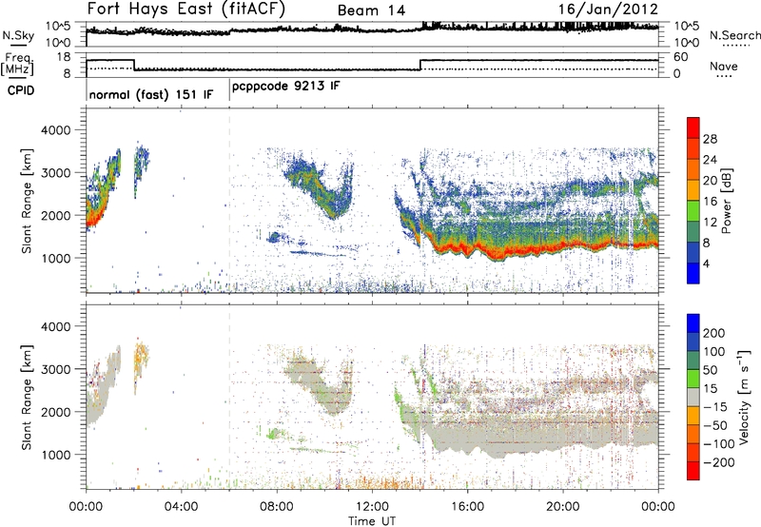Select the "Freq. [MHz]" axis label
The image size is (761, 527).
tap(18, 64)
